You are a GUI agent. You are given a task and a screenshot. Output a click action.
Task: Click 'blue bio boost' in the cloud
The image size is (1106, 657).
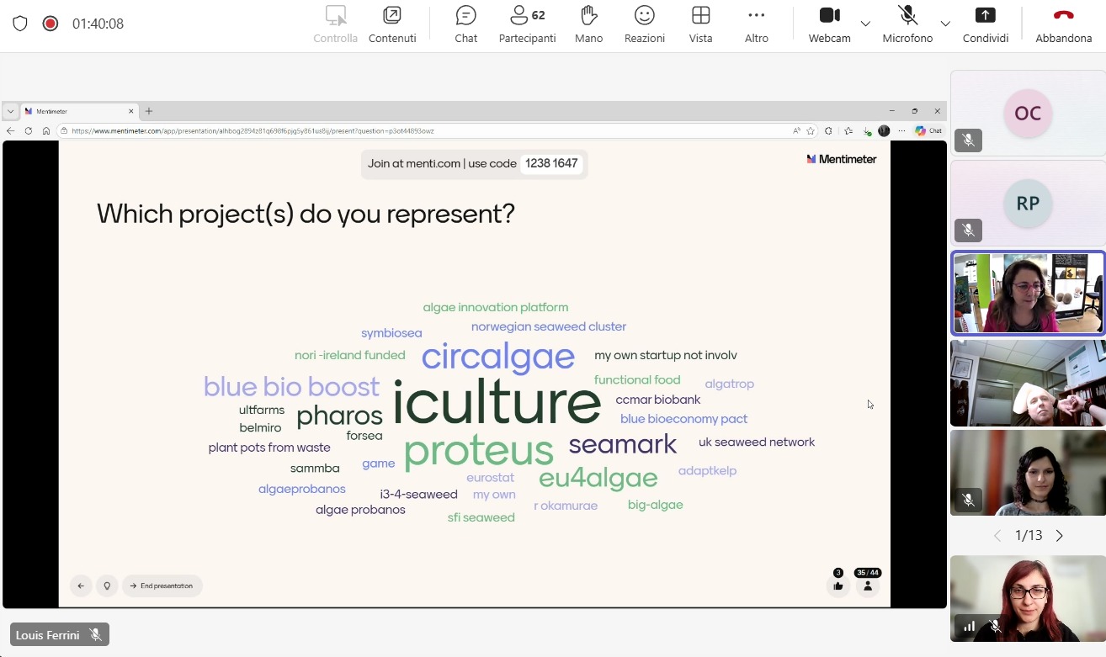291,387
